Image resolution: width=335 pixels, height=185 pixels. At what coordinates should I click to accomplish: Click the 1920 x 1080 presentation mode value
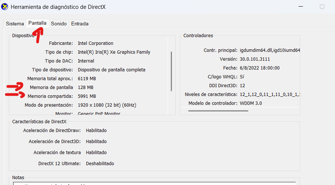coord(107,105)
